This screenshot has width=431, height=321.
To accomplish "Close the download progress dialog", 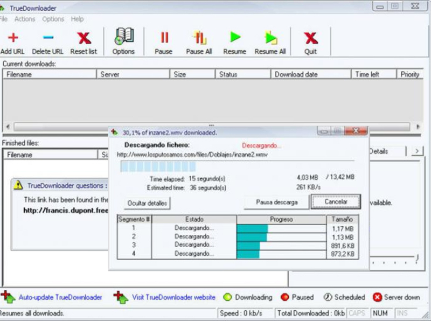I will tap(356, 131).
